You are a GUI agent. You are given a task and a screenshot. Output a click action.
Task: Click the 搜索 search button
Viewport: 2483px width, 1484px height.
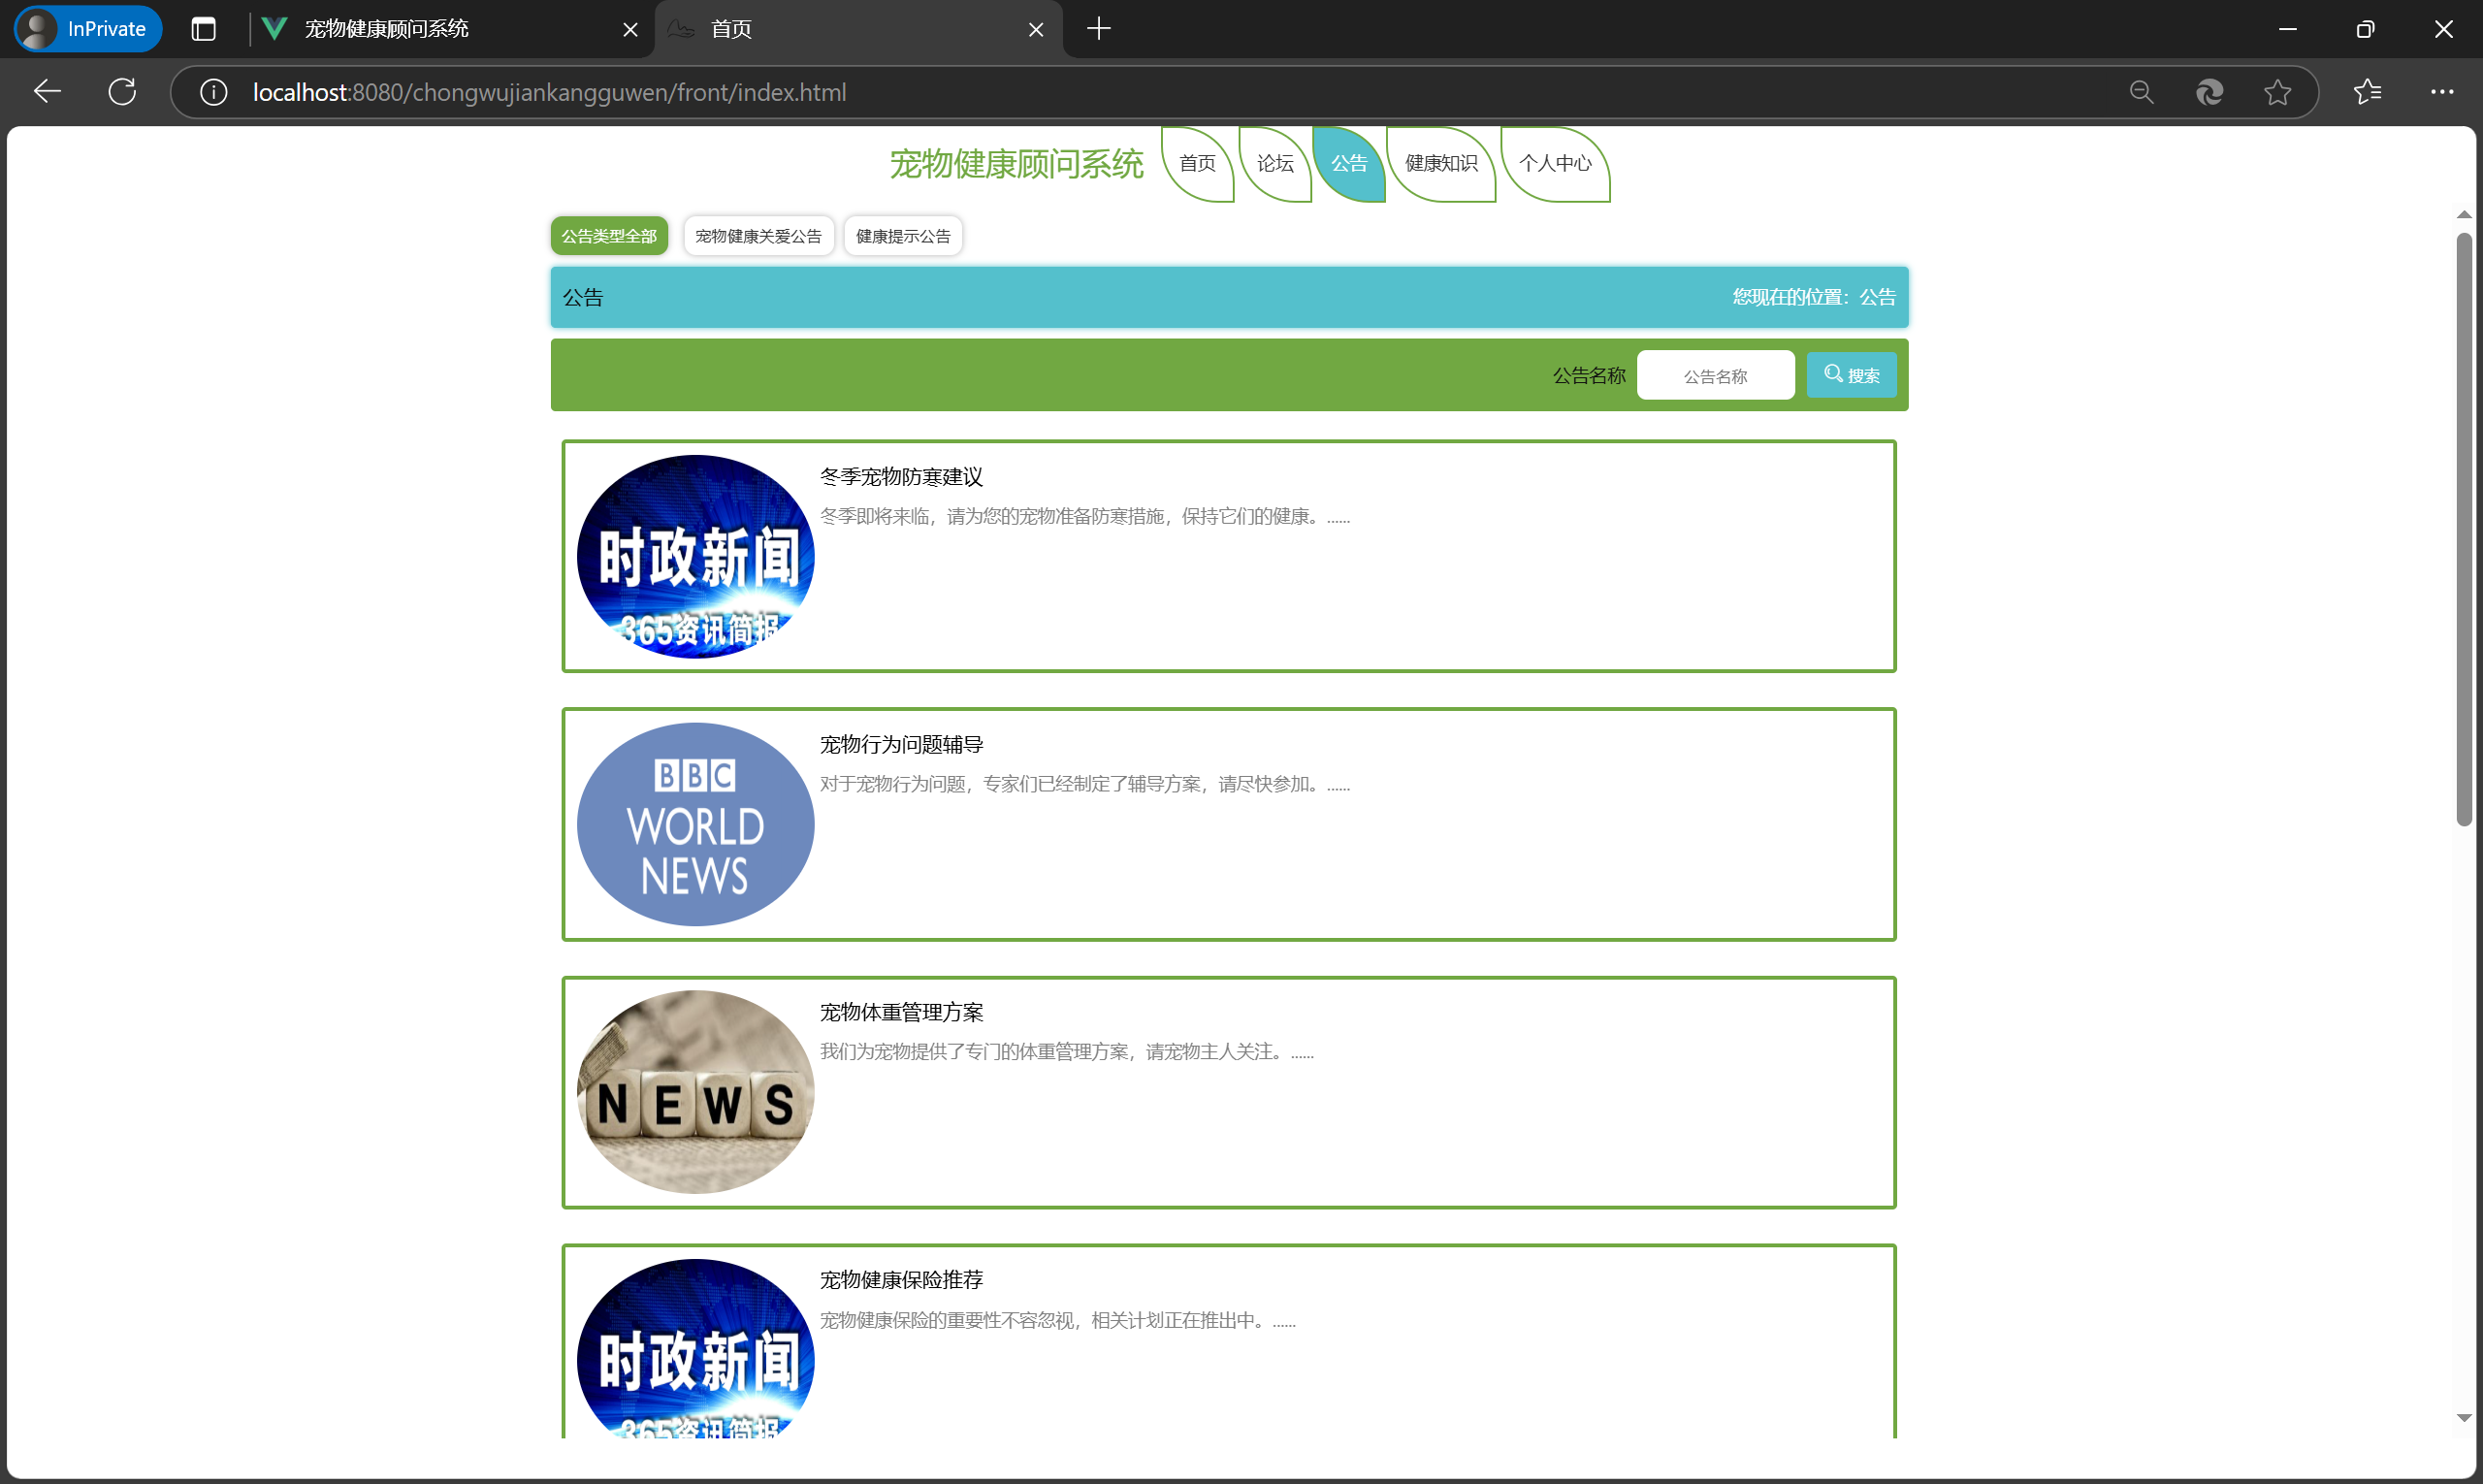[x=1851, y=375]
